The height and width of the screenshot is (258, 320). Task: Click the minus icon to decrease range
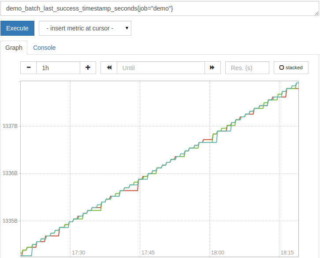click(x=29, y=67)
